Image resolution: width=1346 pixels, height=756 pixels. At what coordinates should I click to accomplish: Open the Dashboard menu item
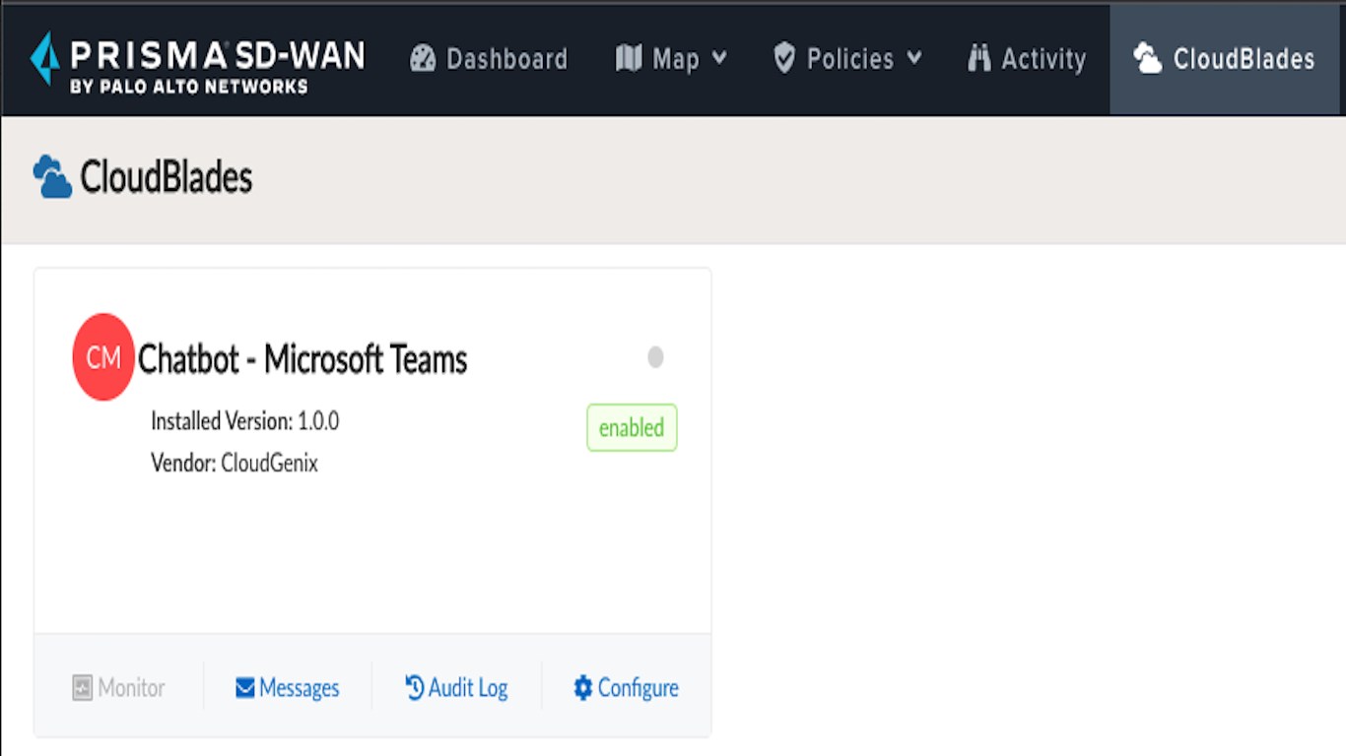pos(489,58)
